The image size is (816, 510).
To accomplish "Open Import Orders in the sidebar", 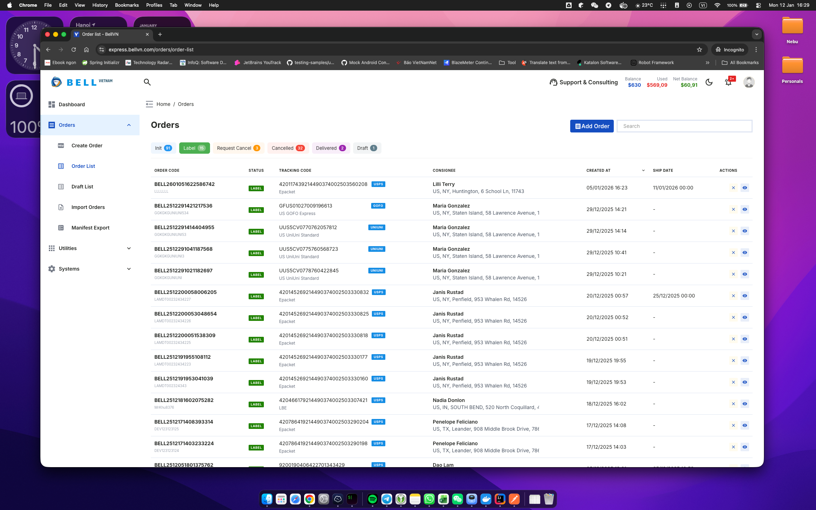I will [x=88, y=207].
